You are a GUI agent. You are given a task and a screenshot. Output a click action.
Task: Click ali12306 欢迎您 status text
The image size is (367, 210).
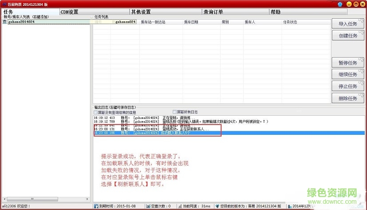click(16, 206)
